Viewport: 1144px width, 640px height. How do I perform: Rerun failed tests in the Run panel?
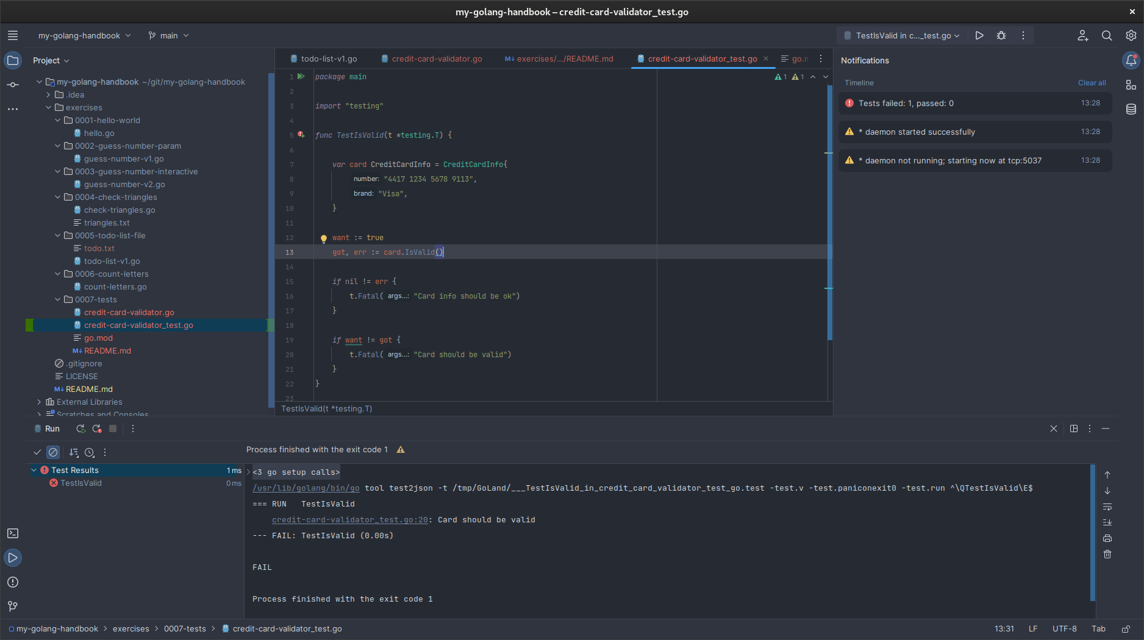pos(97,428)
